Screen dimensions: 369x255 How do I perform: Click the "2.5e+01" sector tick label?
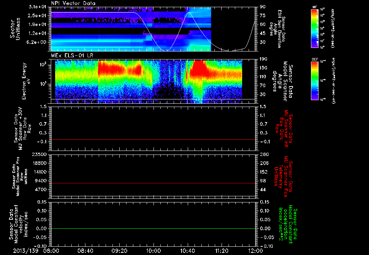[x=37, y=15]
